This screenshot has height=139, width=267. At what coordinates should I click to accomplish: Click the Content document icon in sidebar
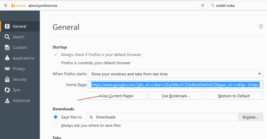coord(7,47)
